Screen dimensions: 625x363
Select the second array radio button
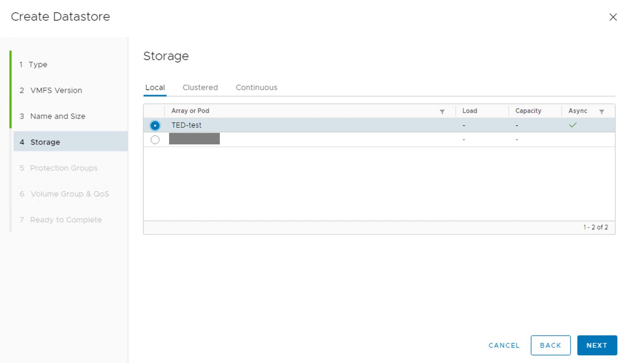click(x=155, y=140)
